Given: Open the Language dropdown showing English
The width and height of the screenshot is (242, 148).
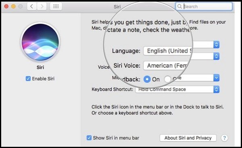Looking at the screenshot, I should (168, 51).
